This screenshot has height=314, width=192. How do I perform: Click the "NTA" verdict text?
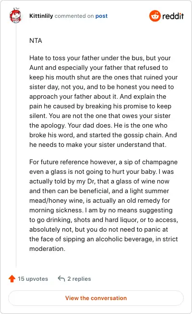coord(36,40)
